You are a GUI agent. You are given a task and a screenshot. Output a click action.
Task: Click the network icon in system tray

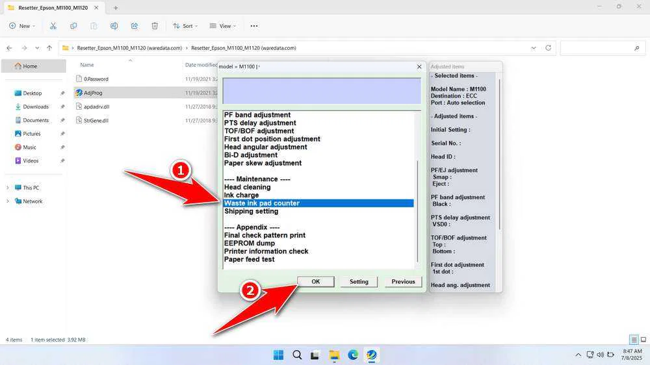pyautogui.click(x=590, y=355)
